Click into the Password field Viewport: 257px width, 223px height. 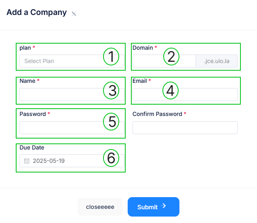(x=61, y=128)
